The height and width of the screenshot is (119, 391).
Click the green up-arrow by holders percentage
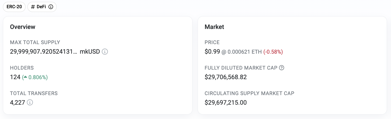[x=25, y=77]
